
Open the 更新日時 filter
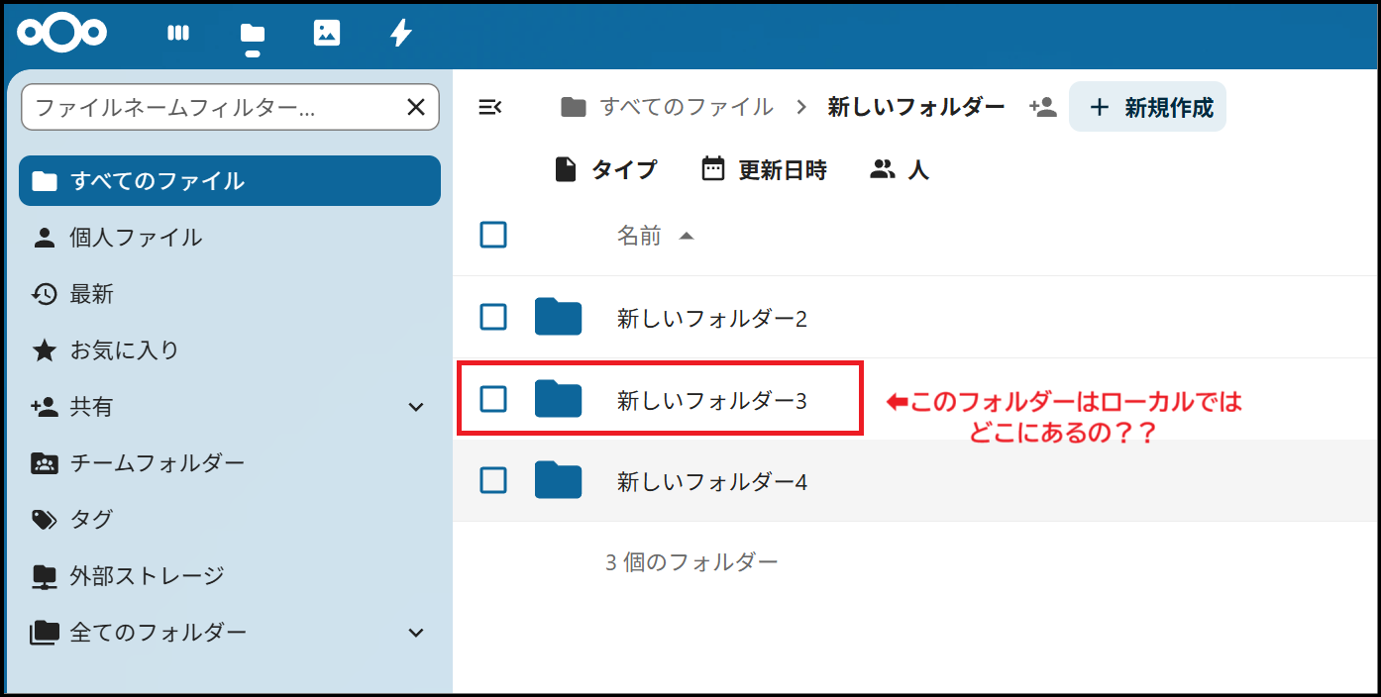tap(764, 170)
